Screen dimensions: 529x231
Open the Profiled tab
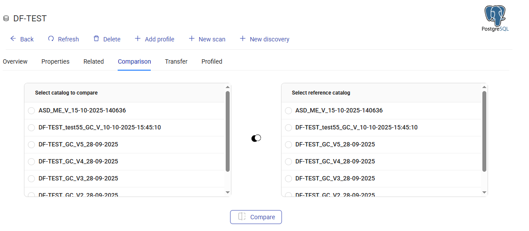[212, 61]
